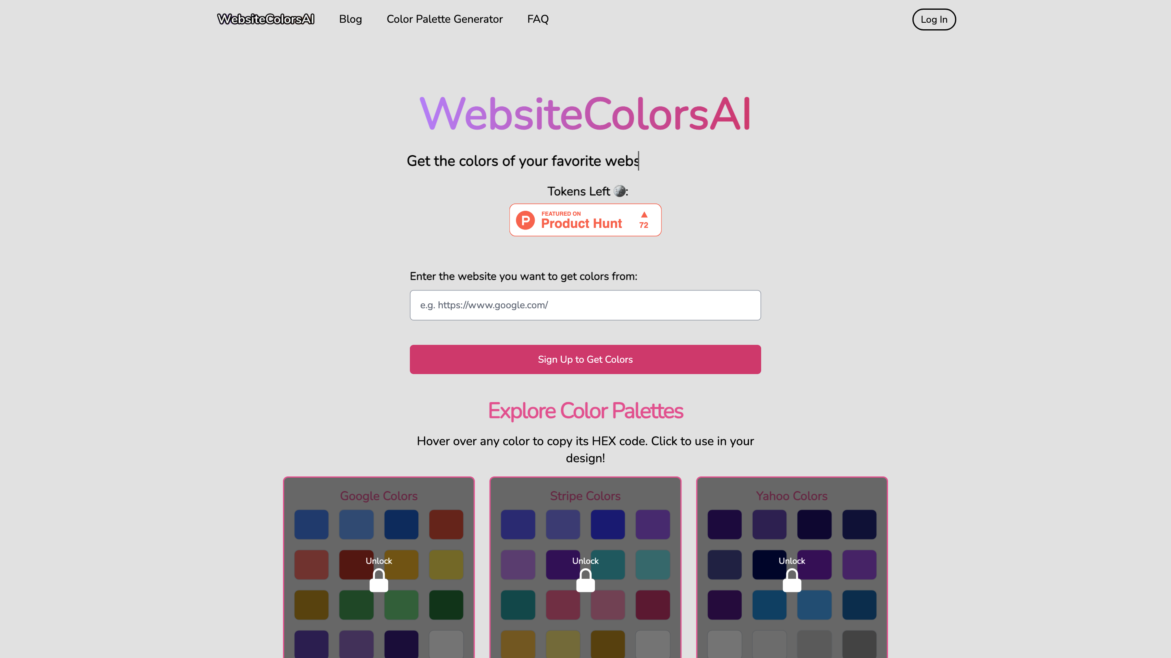Select a dark purple swatch in Yahoo Colors
Screen dimensions: 1171x658
coord(725,524)
